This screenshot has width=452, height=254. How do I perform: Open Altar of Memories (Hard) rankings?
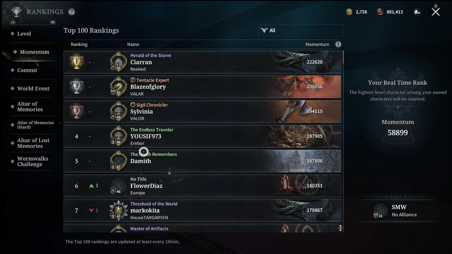[x=35, y=125]
